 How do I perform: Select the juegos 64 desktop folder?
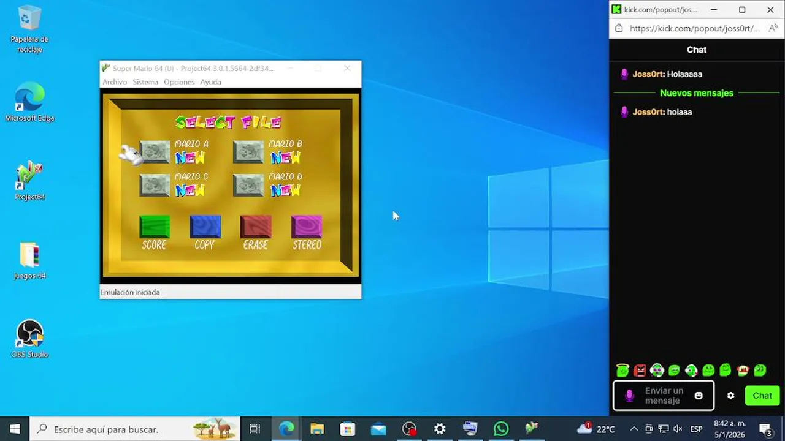coord(29,261)
